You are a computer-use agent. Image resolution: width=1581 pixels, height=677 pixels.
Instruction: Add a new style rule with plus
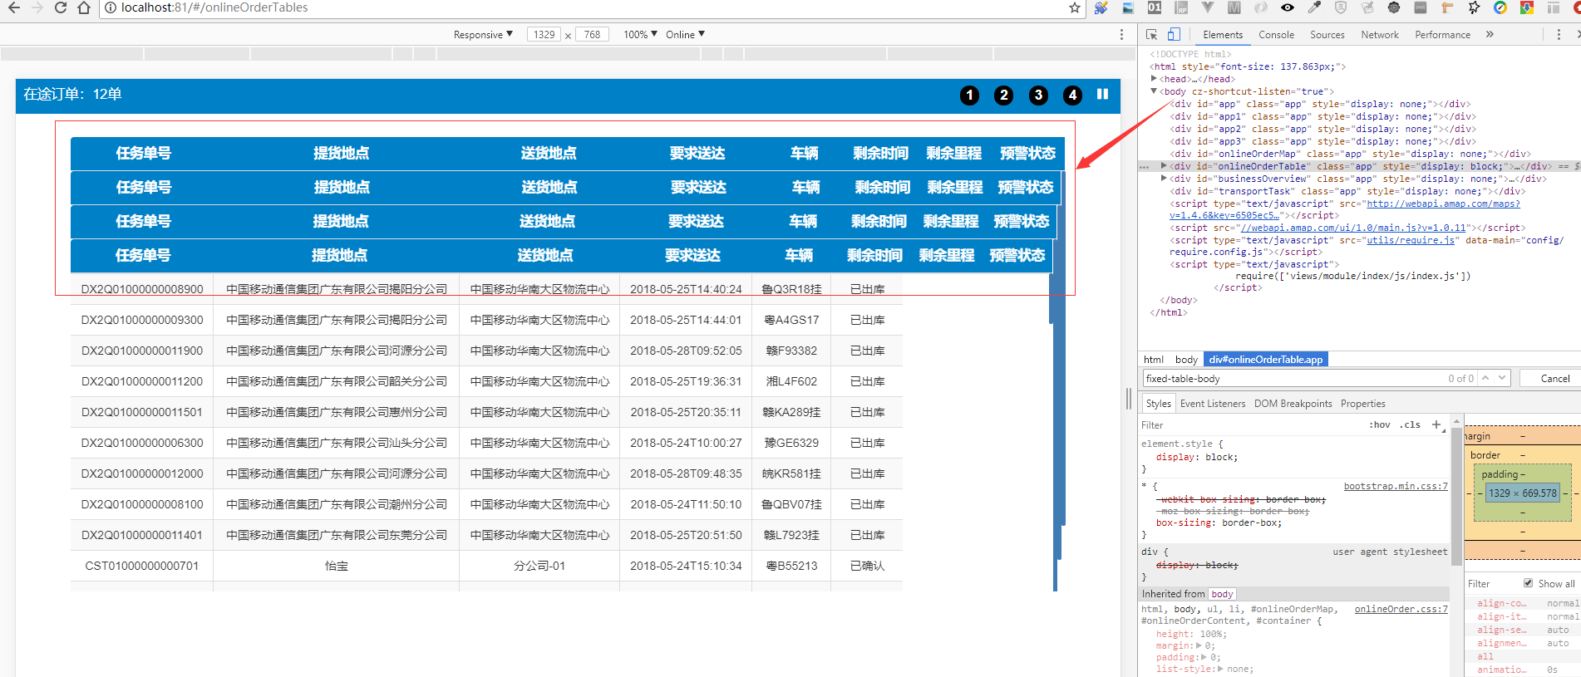pyautogui.click(x=1436, y=424)
